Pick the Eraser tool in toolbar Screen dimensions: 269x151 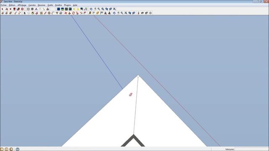(x=37, y=13)
